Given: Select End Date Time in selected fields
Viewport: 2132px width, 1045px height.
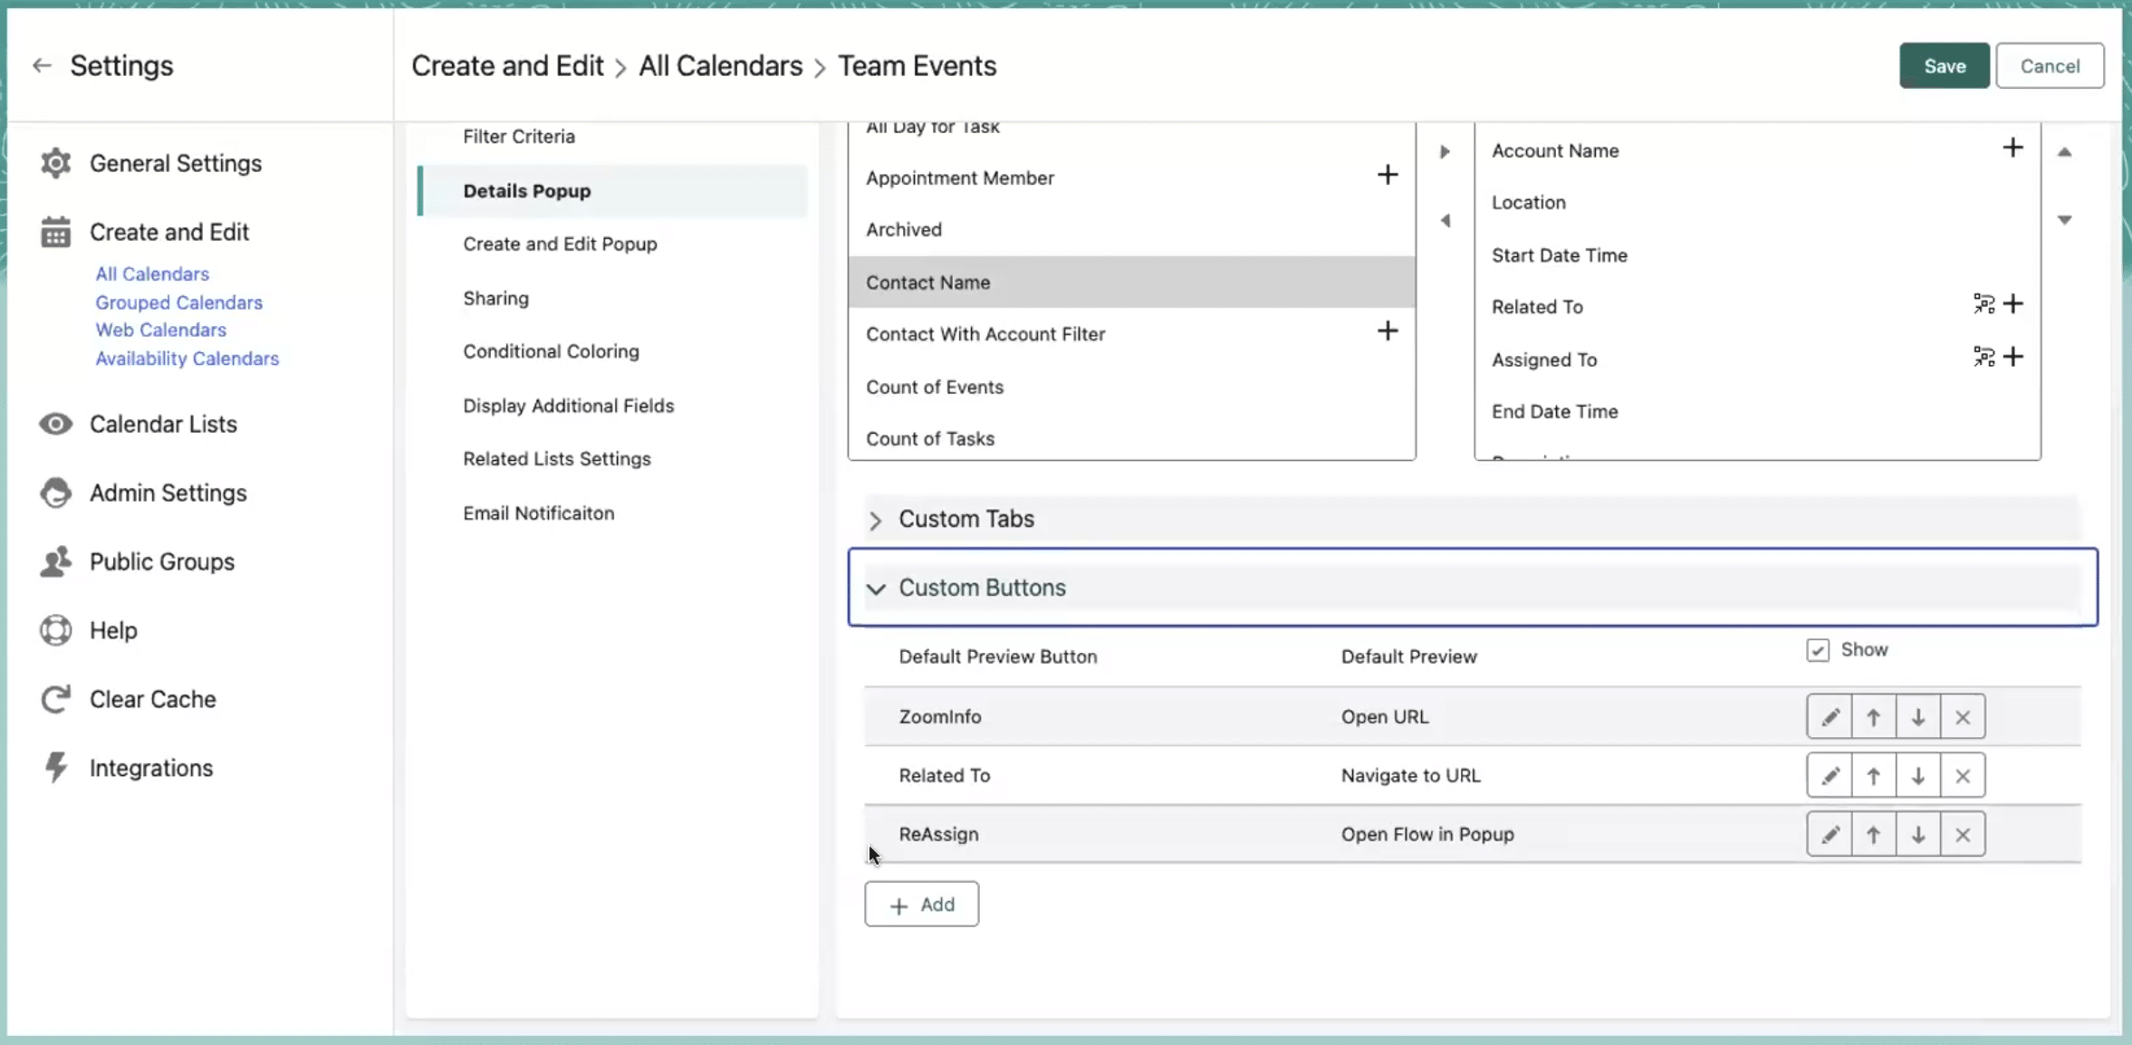Looking at the screenshot, I should point(1757,411).
